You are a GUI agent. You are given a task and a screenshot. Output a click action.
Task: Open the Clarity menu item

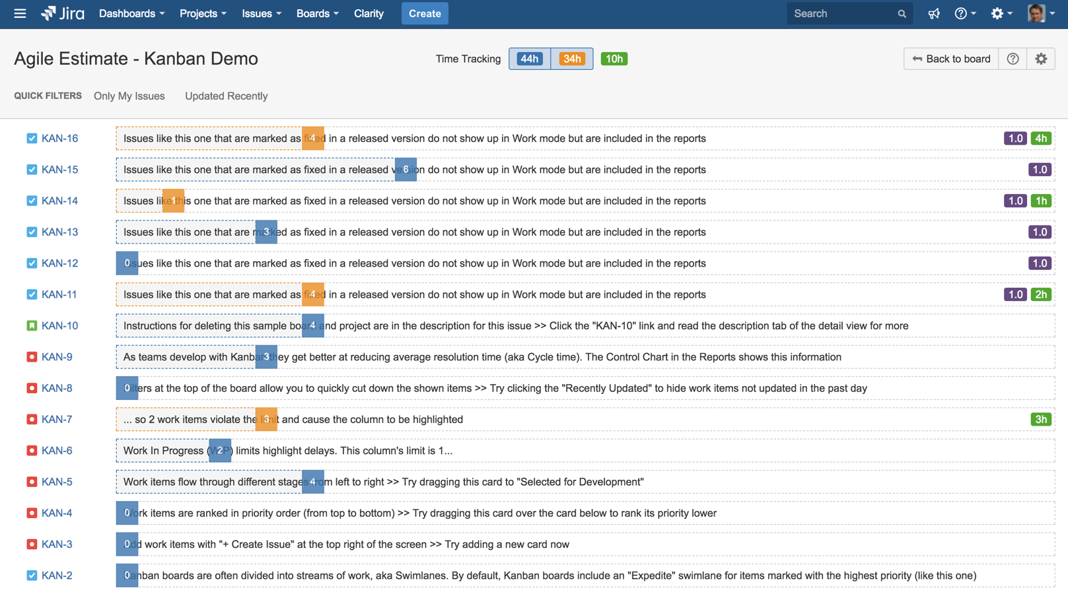(369, 13)
